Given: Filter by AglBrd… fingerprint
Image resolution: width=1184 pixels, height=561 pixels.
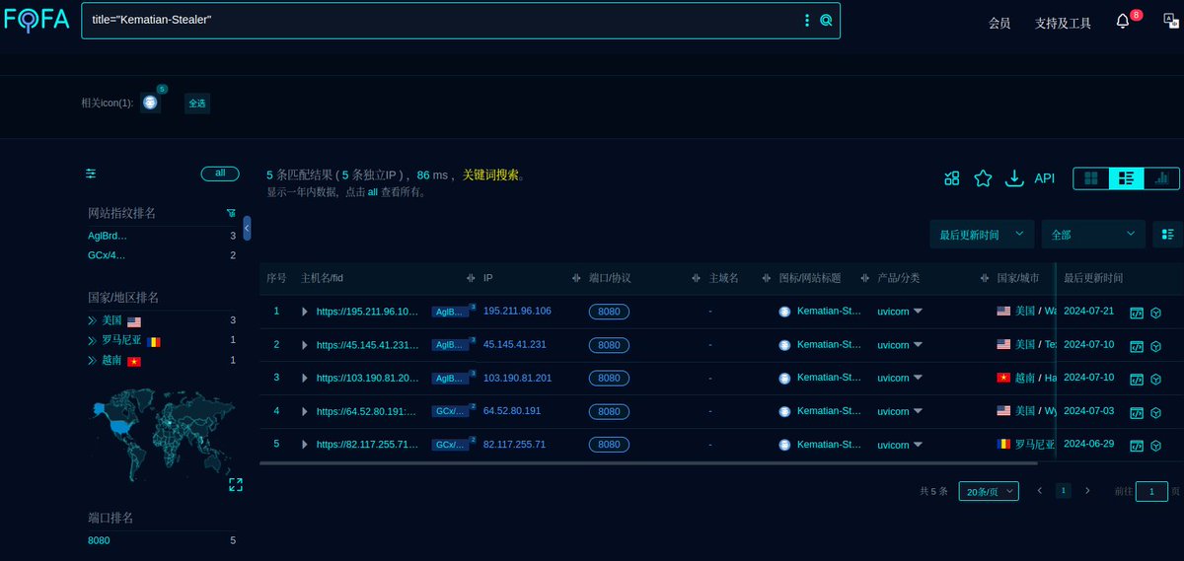Looking at the screenshot, I should tap(108, 236).
